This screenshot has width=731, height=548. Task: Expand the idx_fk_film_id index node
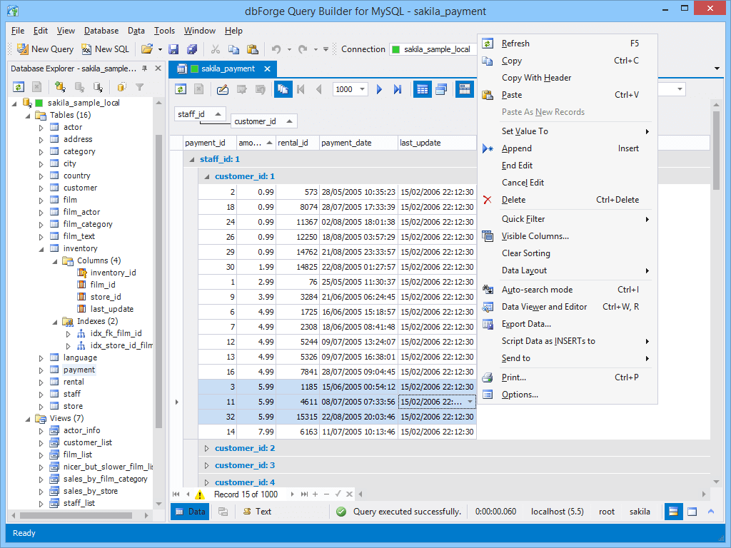click(68, 334)
